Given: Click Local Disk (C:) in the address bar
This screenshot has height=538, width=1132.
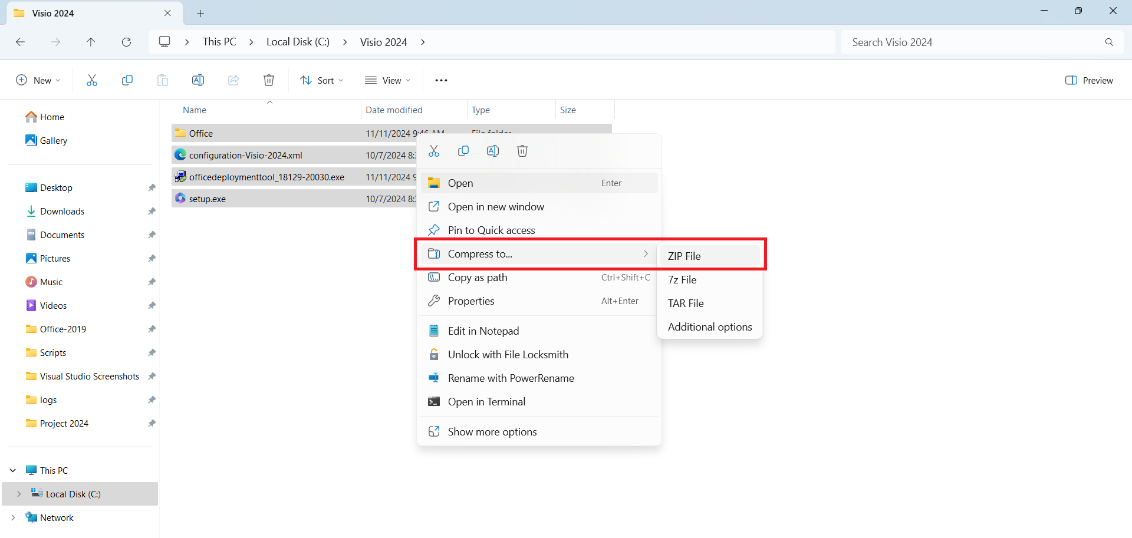Looking at the screenshot, I should [298, 42].
